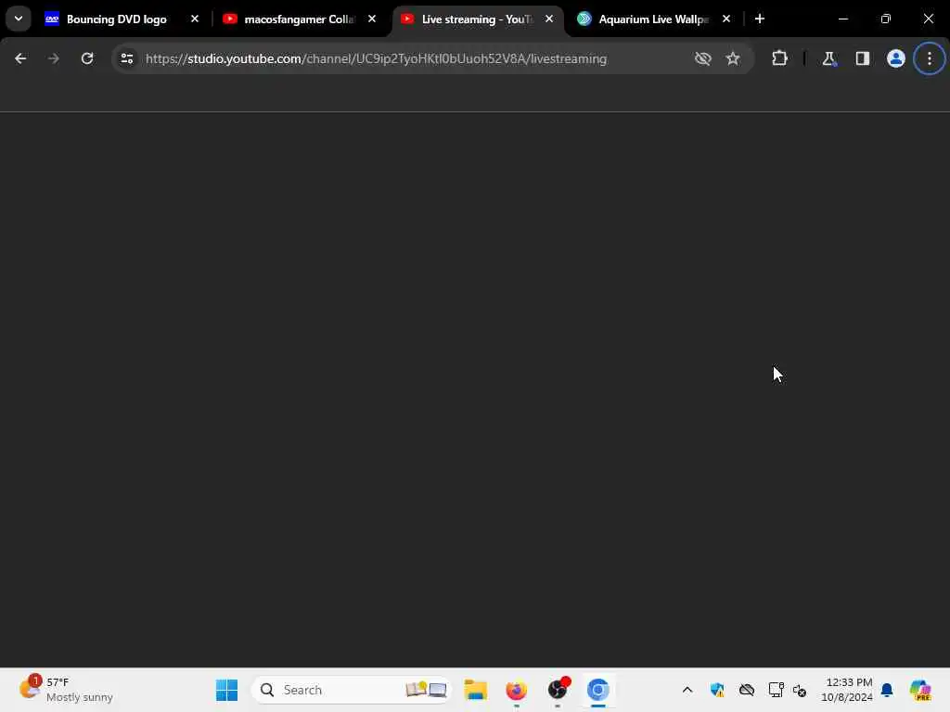This screenshot has width=950, height=712.
Task: Open the OneDrive cloud tray icon
Action: point(747,690)
